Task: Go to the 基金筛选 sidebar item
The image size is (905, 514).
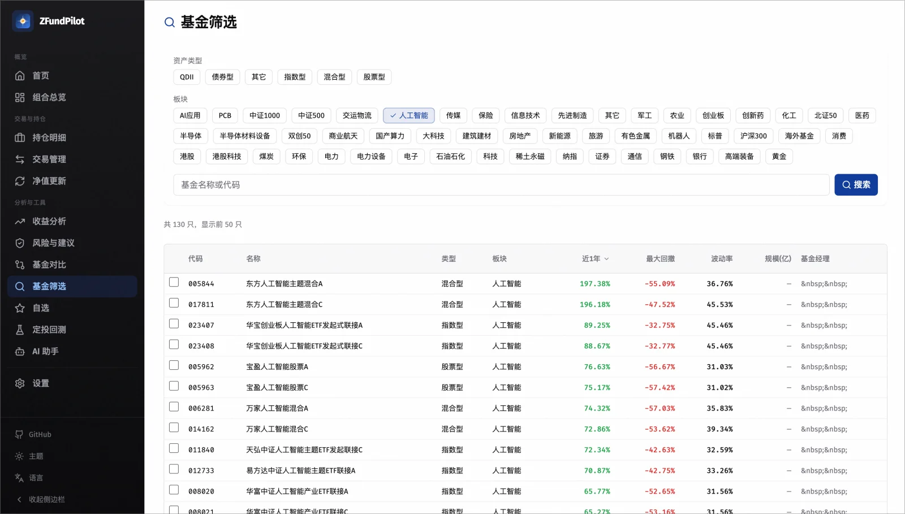Action: (72, 286)
